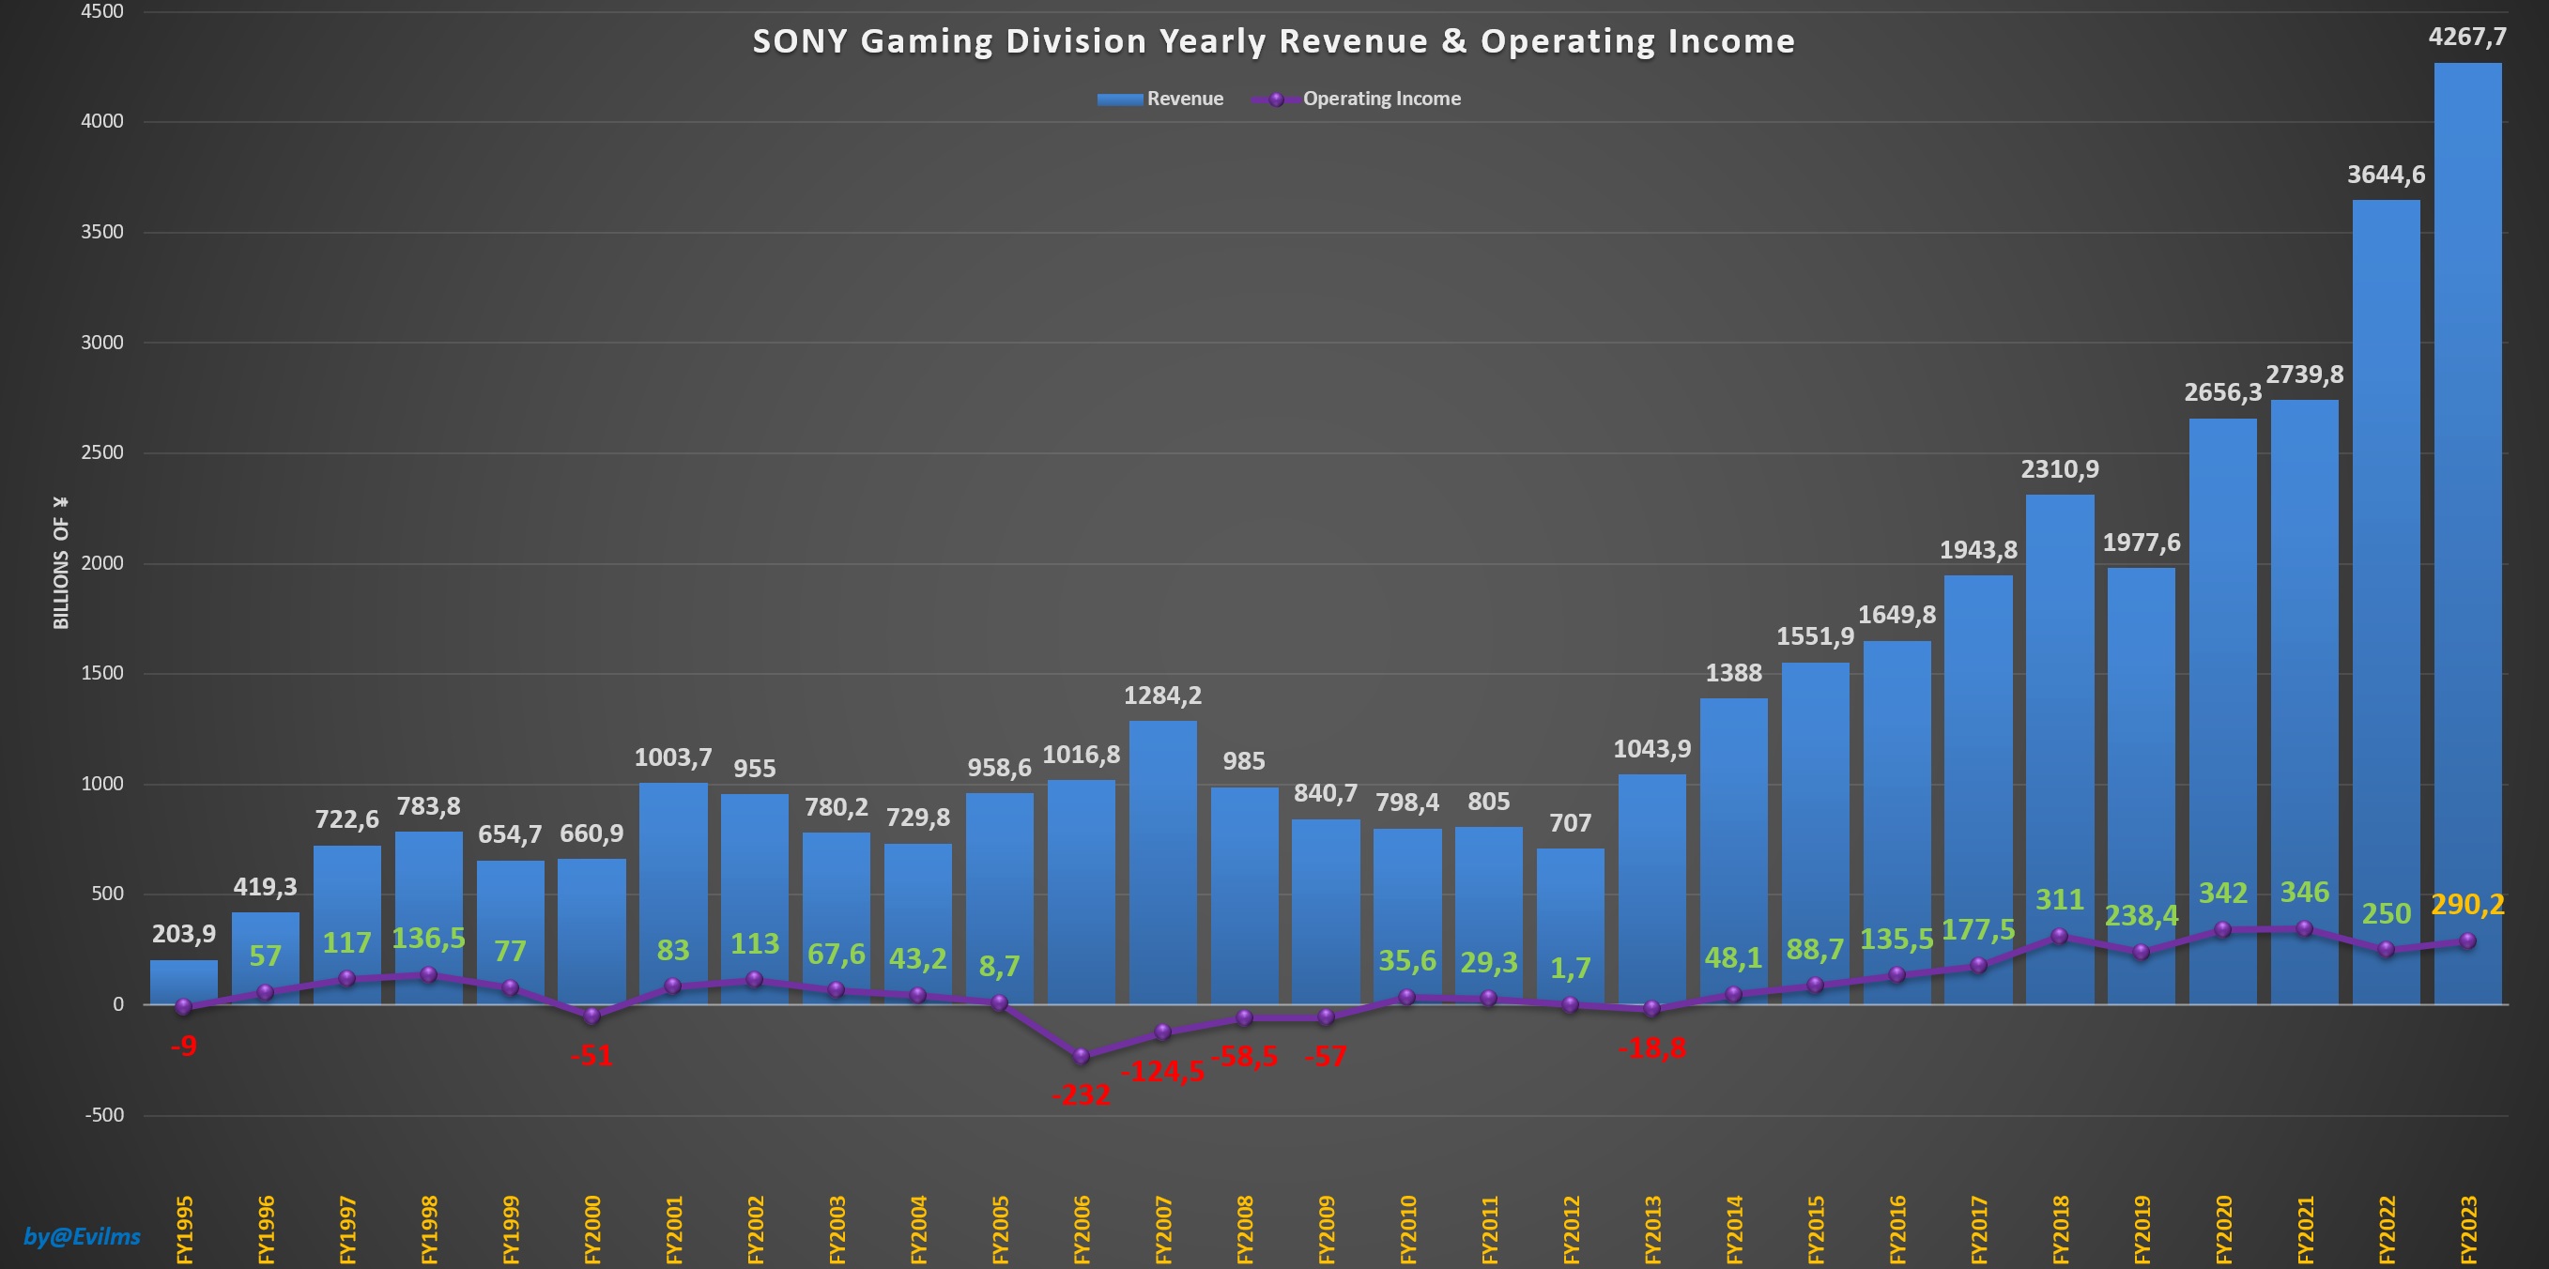Click the FY1995 x-axis label
This screenshot has width=2549, height=1269.
[184, 1230]
